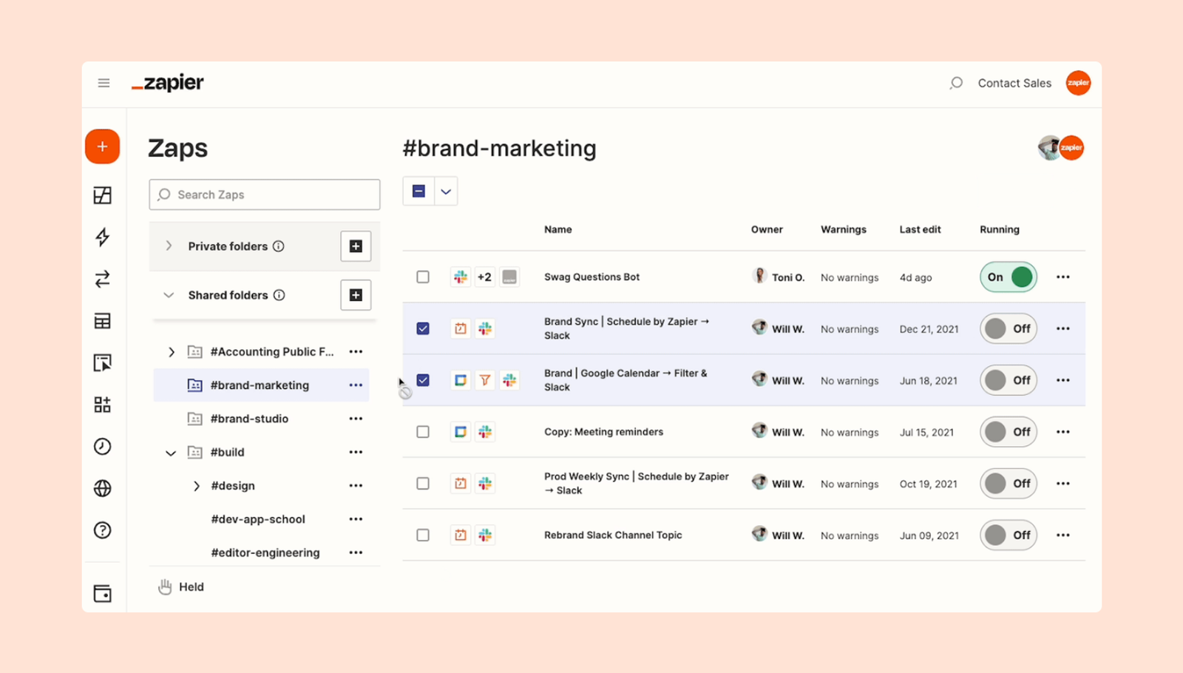The image size is (1183, 673).
Task: Open the Zaps lightning bolt icon
Action: tap(103, 237)
